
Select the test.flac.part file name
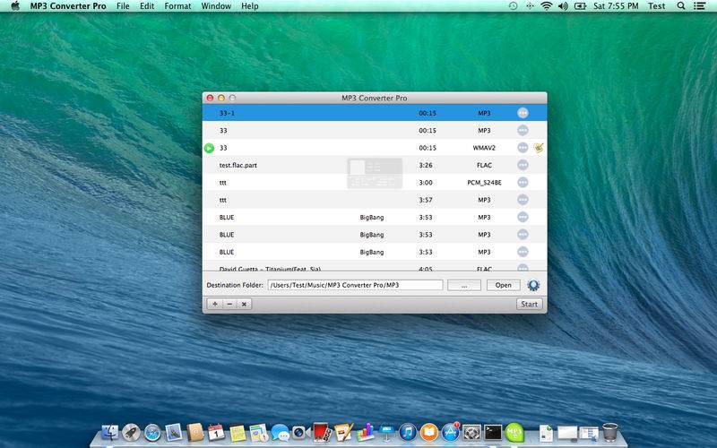point(238,165)
